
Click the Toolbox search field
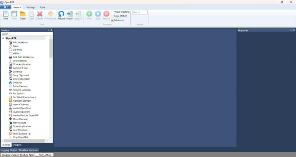coord(27,34)
